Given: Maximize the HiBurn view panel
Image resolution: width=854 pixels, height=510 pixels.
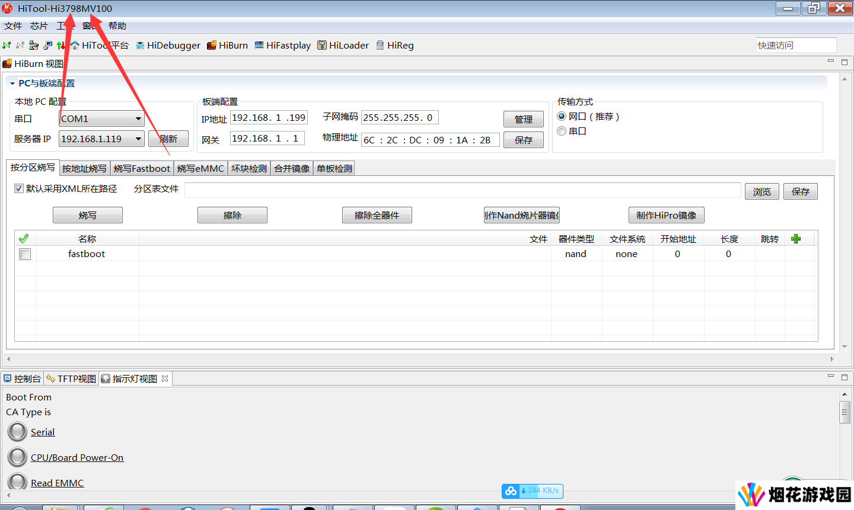Looking at the screenshot, I should pos(845,62).
